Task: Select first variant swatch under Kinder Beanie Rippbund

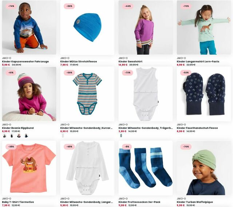Action: [4, 136]
